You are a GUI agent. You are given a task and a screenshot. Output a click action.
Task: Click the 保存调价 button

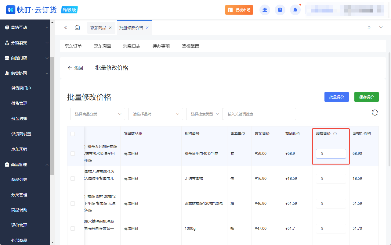tap(367, 97)
